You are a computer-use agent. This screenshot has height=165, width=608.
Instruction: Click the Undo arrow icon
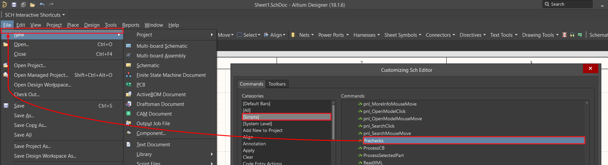[42, 5]
